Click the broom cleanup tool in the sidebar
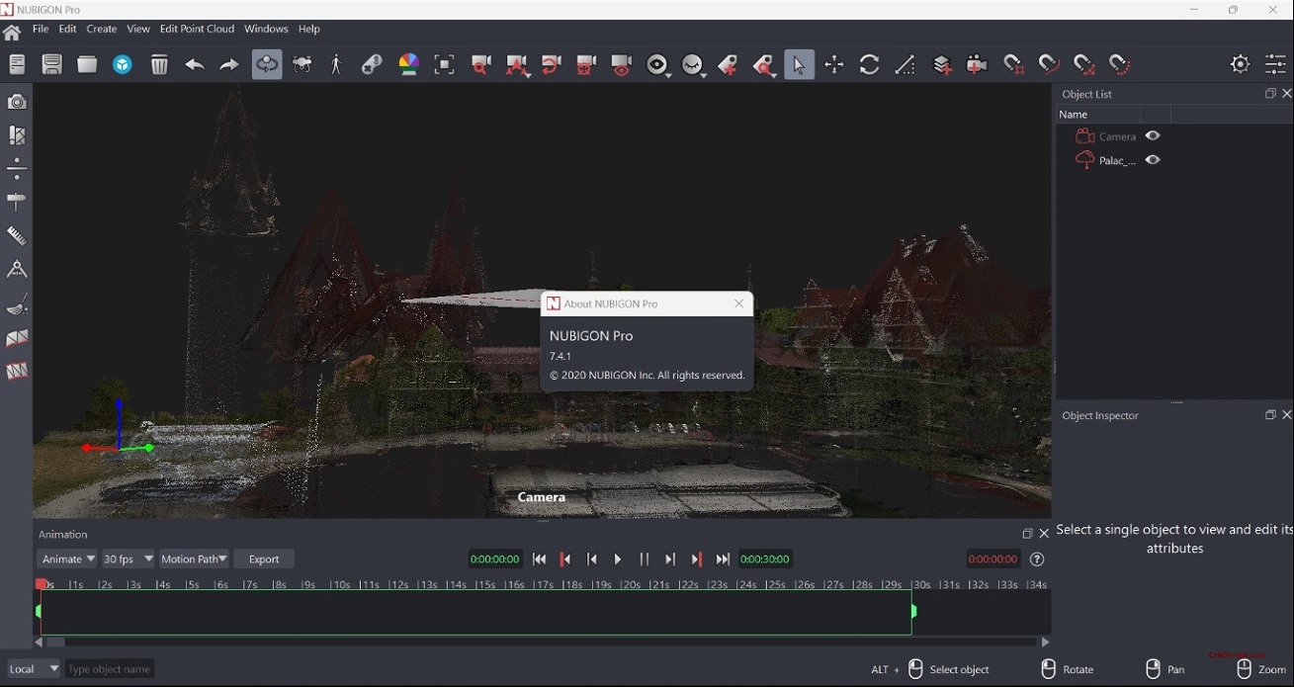This screenshot has height=687, width=1294. (17, 305)
